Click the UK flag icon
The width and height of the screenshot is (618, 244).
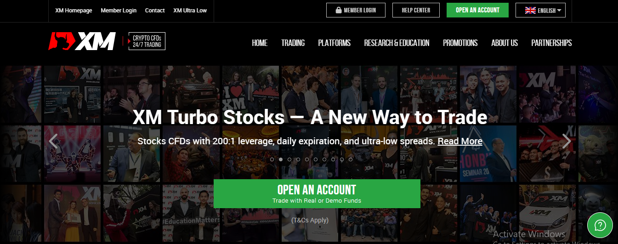tap(530, 10)
